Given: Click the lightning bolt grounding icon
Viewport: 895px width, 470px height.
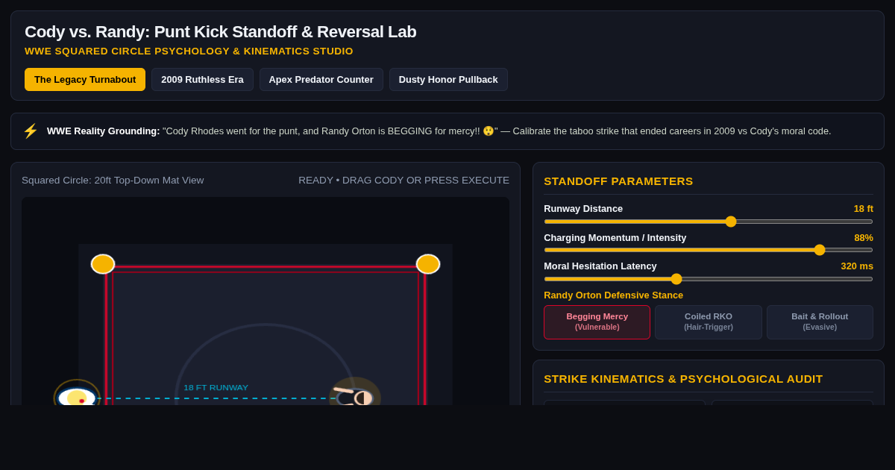Looking at the screenshot, I should pos(31,131).
